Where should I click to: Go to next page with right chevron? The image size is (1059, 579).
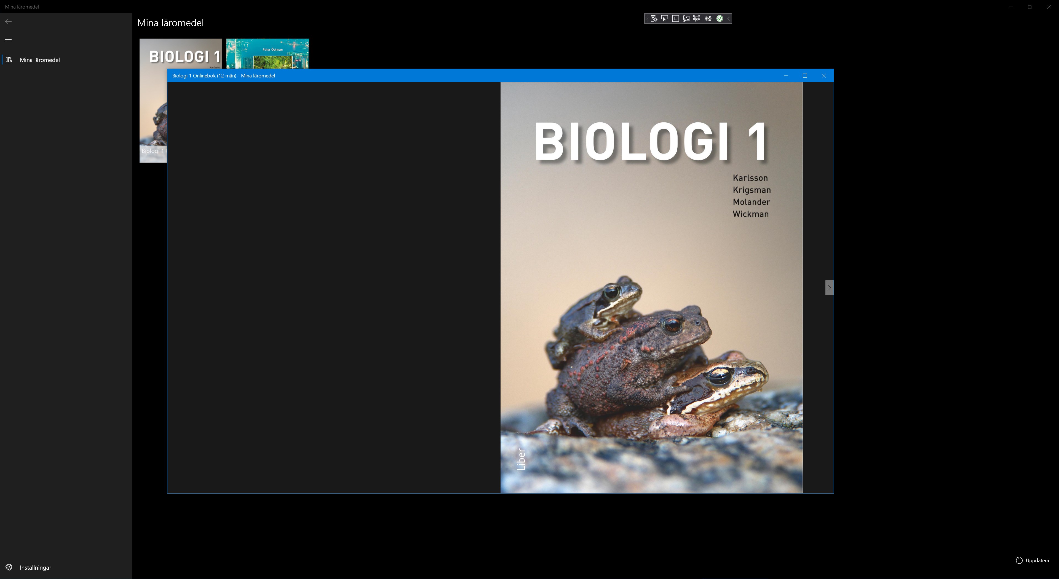[829, 288]
